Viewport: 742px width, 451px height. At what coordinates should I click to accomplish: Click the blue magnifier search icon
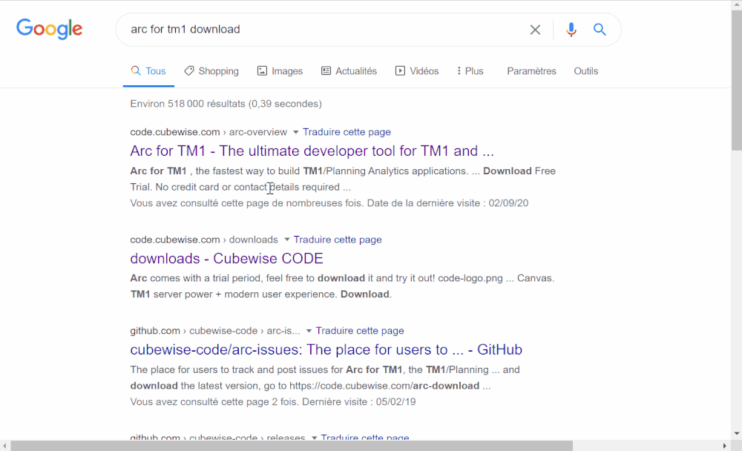click(600, 30)
